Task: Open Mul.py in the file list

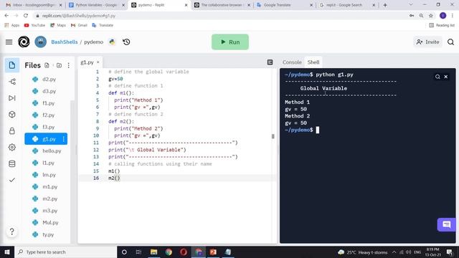Action: (x=46, y=223)
